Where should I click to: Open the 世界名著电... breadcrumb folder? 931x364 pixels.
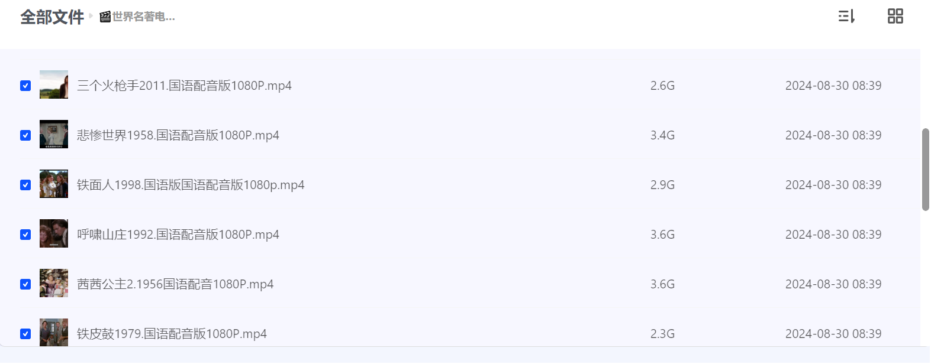coord(143,17)
